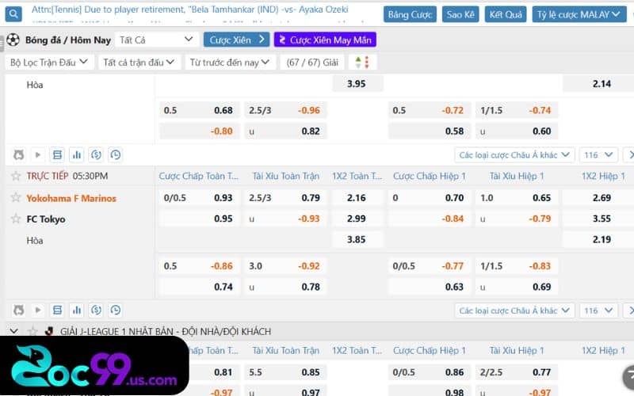Open the Bộ Lọc Trận Đấu filter dropdown
Image resolution: width=634 pixels, height=396 pixels.
(49, 62)
